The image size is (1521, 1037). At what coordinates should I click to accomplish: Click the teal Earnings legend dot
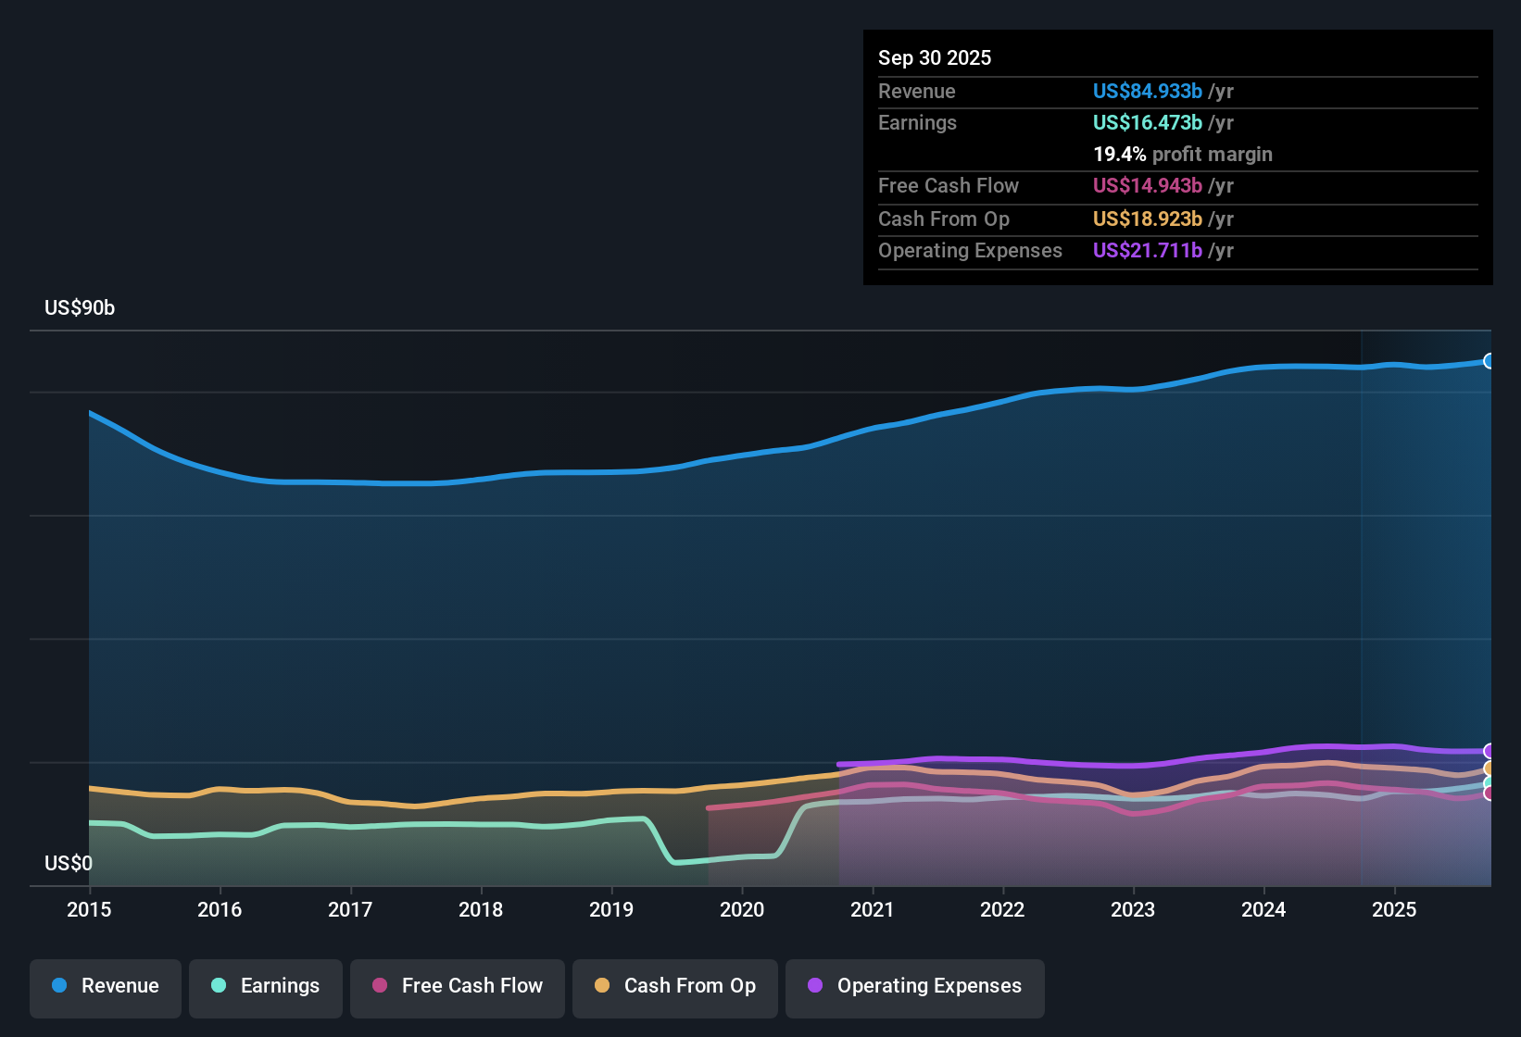point(220,986)
